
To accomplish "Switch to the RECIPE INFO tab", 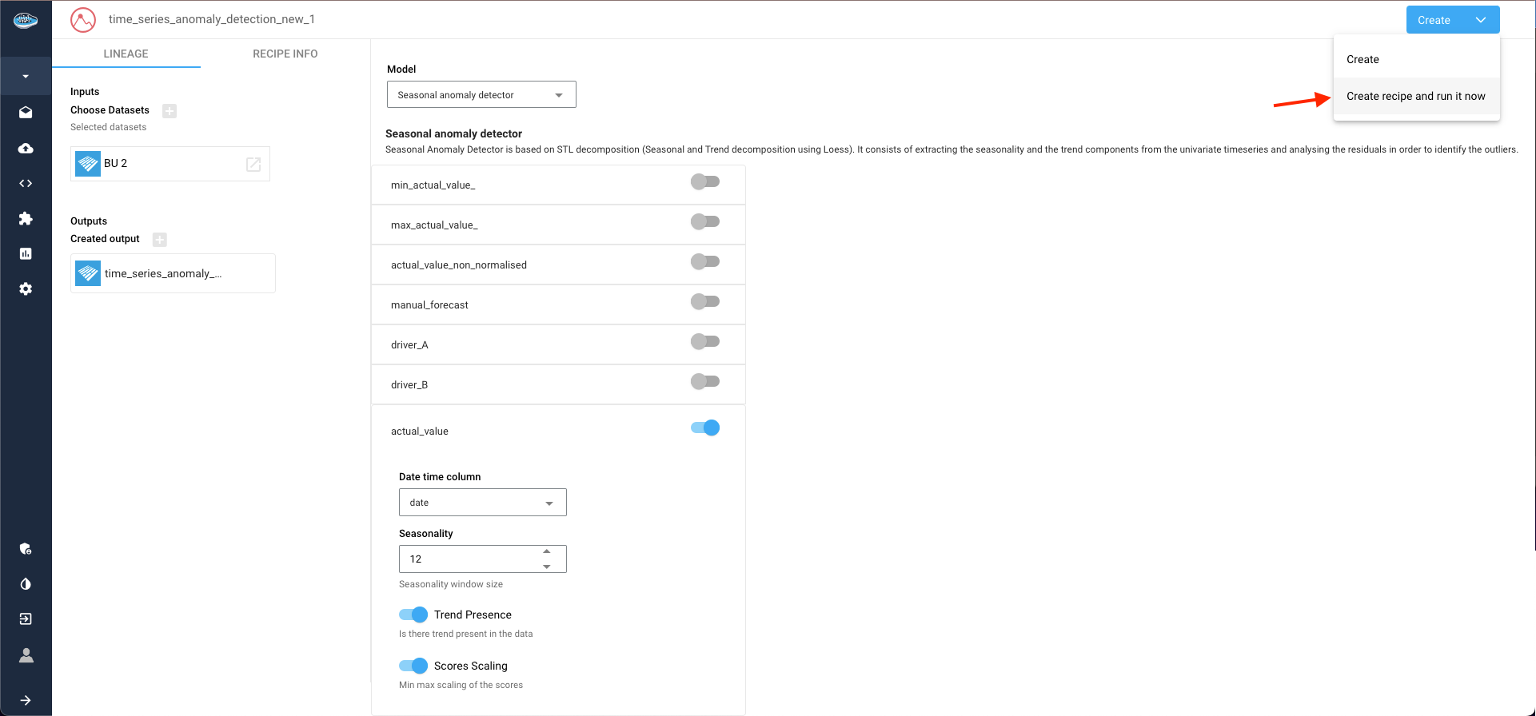I will [285, 54].
